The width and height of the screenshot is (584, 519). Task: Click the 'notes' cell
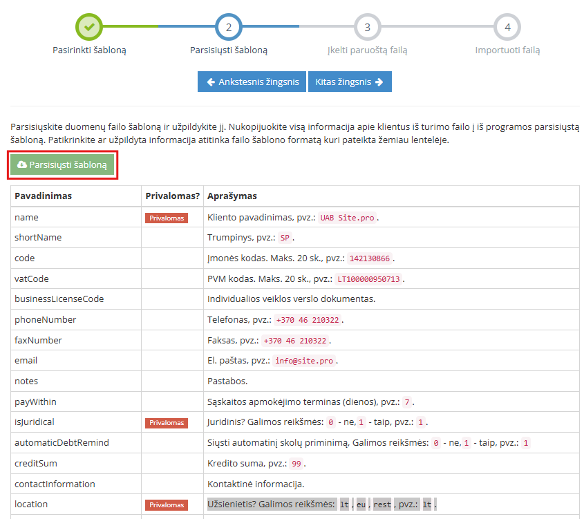(x=76, y=381)
